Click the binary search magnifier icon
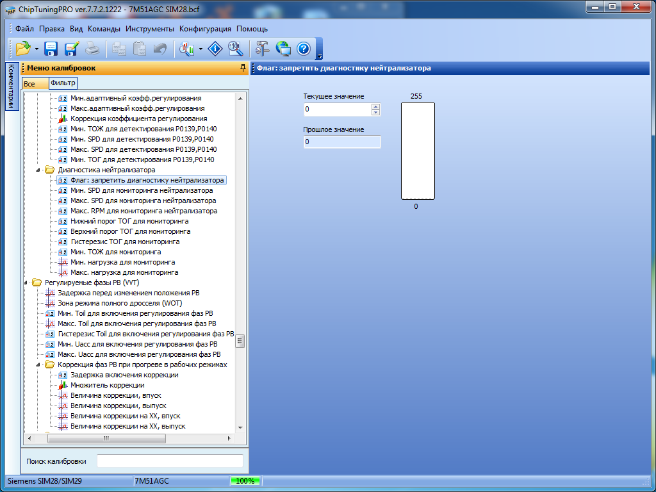The width and height of the screenshot is (656, 492). coord(235,48)
